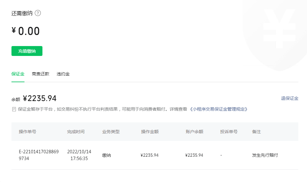The image size is (307, 182).
Task: Click the 操作金额 column header
Action: click(x=150, y=132)
